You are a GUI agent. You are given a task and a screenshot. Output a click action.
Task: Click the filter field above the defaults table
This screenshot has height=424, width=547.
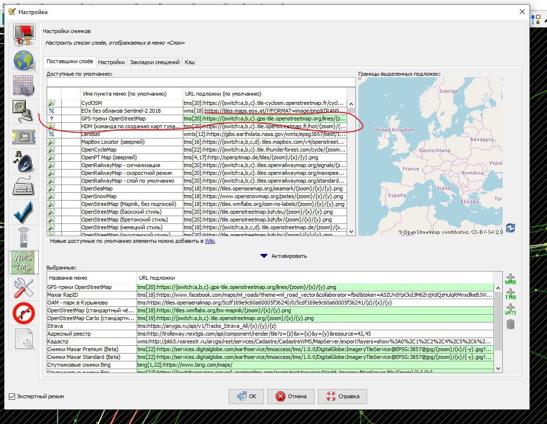tap(200, 82)
